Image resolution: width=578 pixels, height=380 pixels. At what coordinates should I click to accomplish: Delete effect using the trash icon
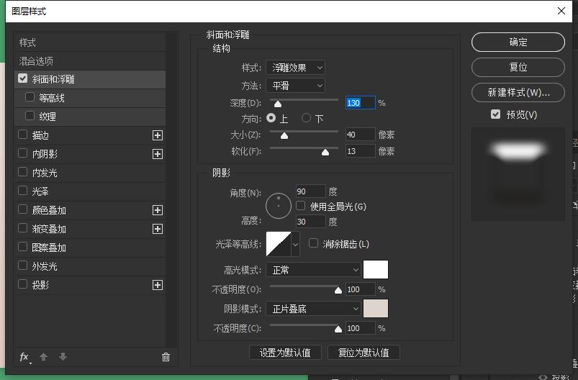click(166, 357)
